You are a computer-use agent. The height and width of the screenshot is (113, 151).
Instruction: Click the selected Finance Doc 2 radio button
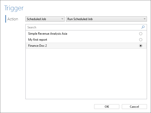pyautogui.click(x=141, y=46)
